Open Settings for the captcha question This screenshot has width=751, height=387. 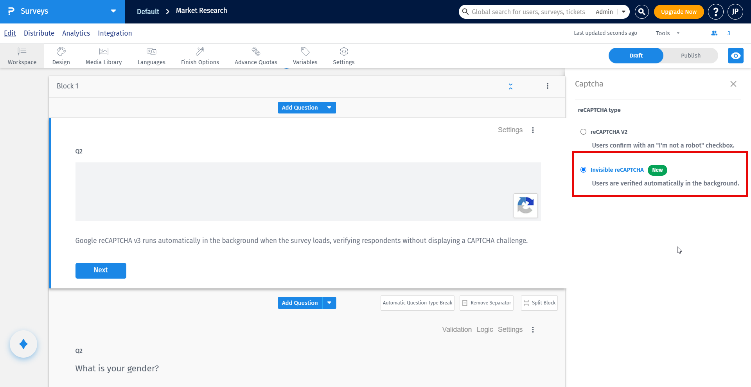click(510, 130)
